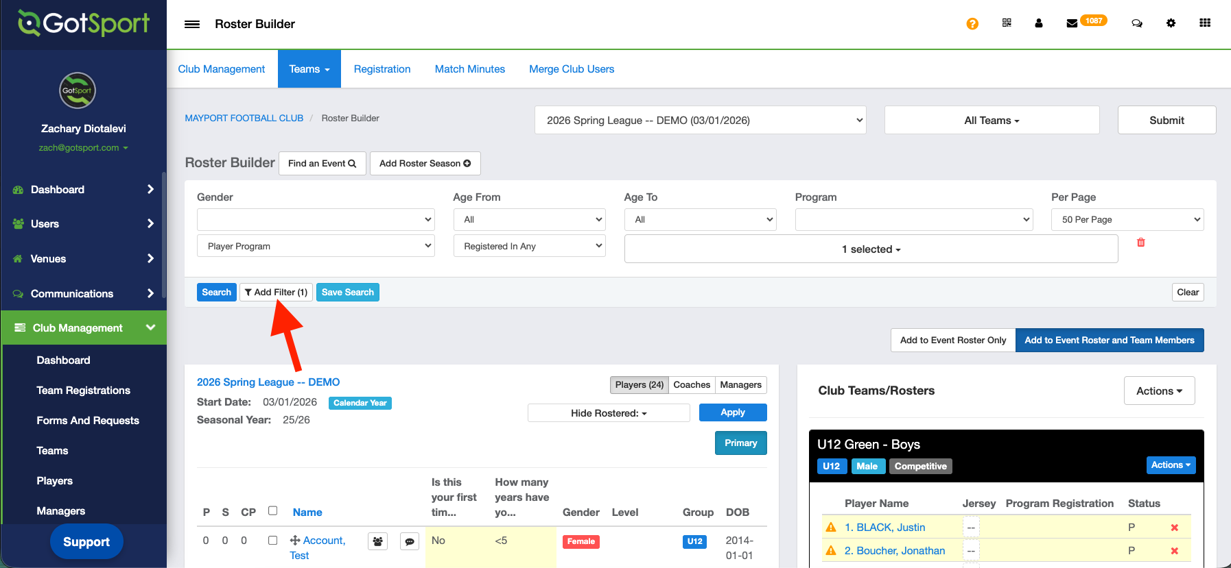
Task: Check the select-all checkbox in table header
Action: click(x=272, y=511)
